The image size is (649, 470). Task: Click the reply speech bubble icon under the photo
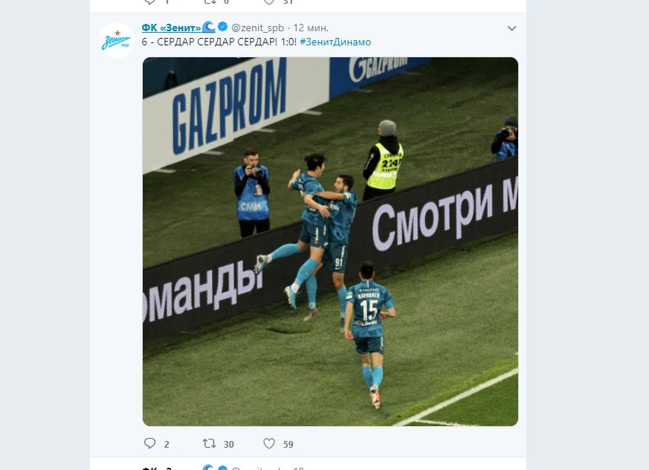(150, 443)
